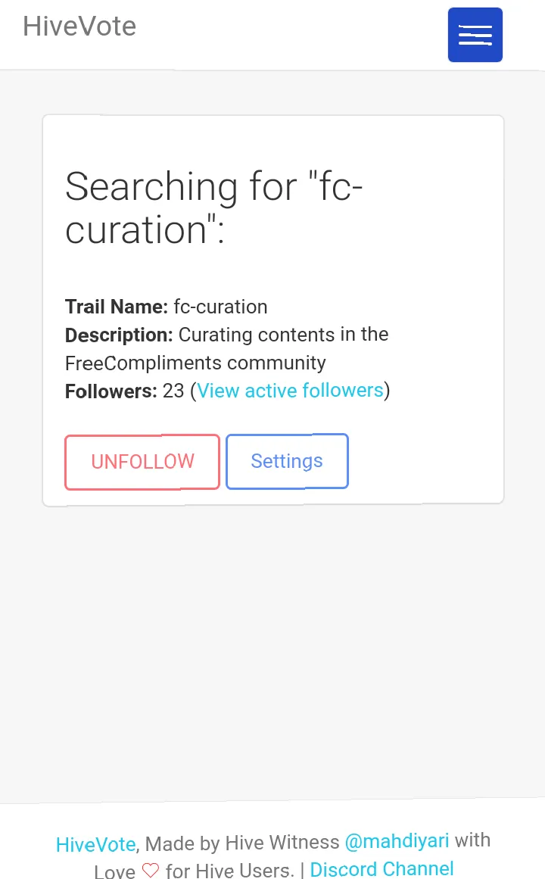Click the "Searching for fc-curation" heading
545x879 pixels.
pos(214,207)
